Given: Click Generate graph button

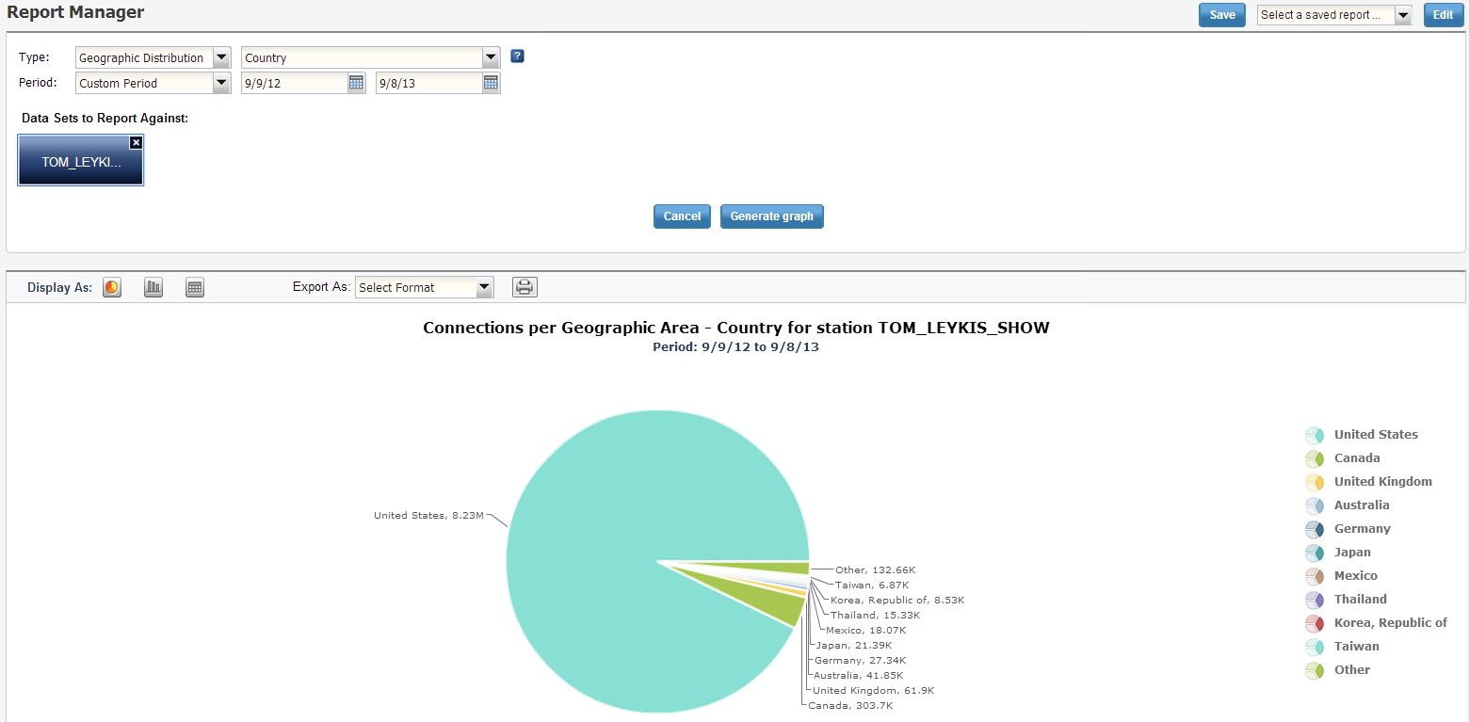Looking at the screenshot, I should click(772, 217).
